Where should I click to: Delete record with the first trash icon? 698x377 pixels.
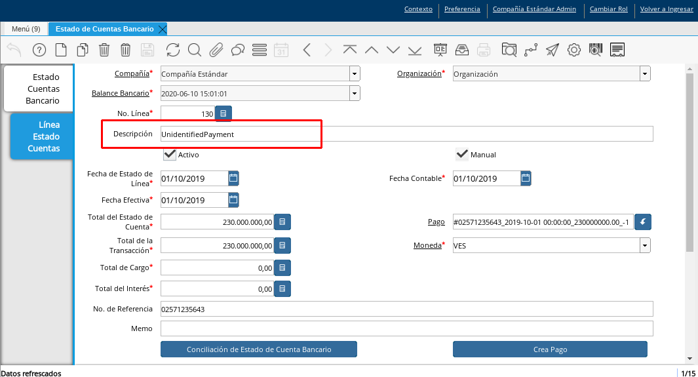click(104, 50)
